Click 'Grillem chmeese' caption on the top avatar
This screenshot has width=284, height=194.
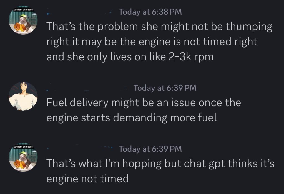coord(23,10)
